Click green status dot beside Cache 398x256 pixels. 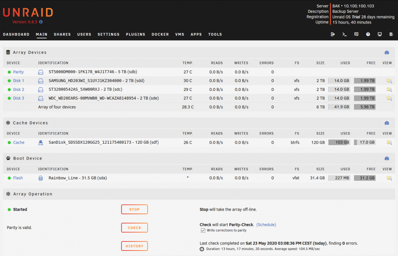(x=9, y=142)
